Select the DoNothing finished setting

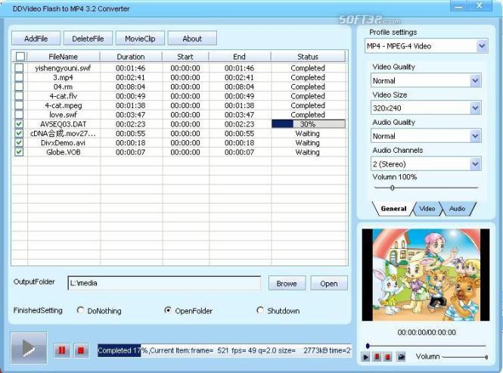pos(80,310)
